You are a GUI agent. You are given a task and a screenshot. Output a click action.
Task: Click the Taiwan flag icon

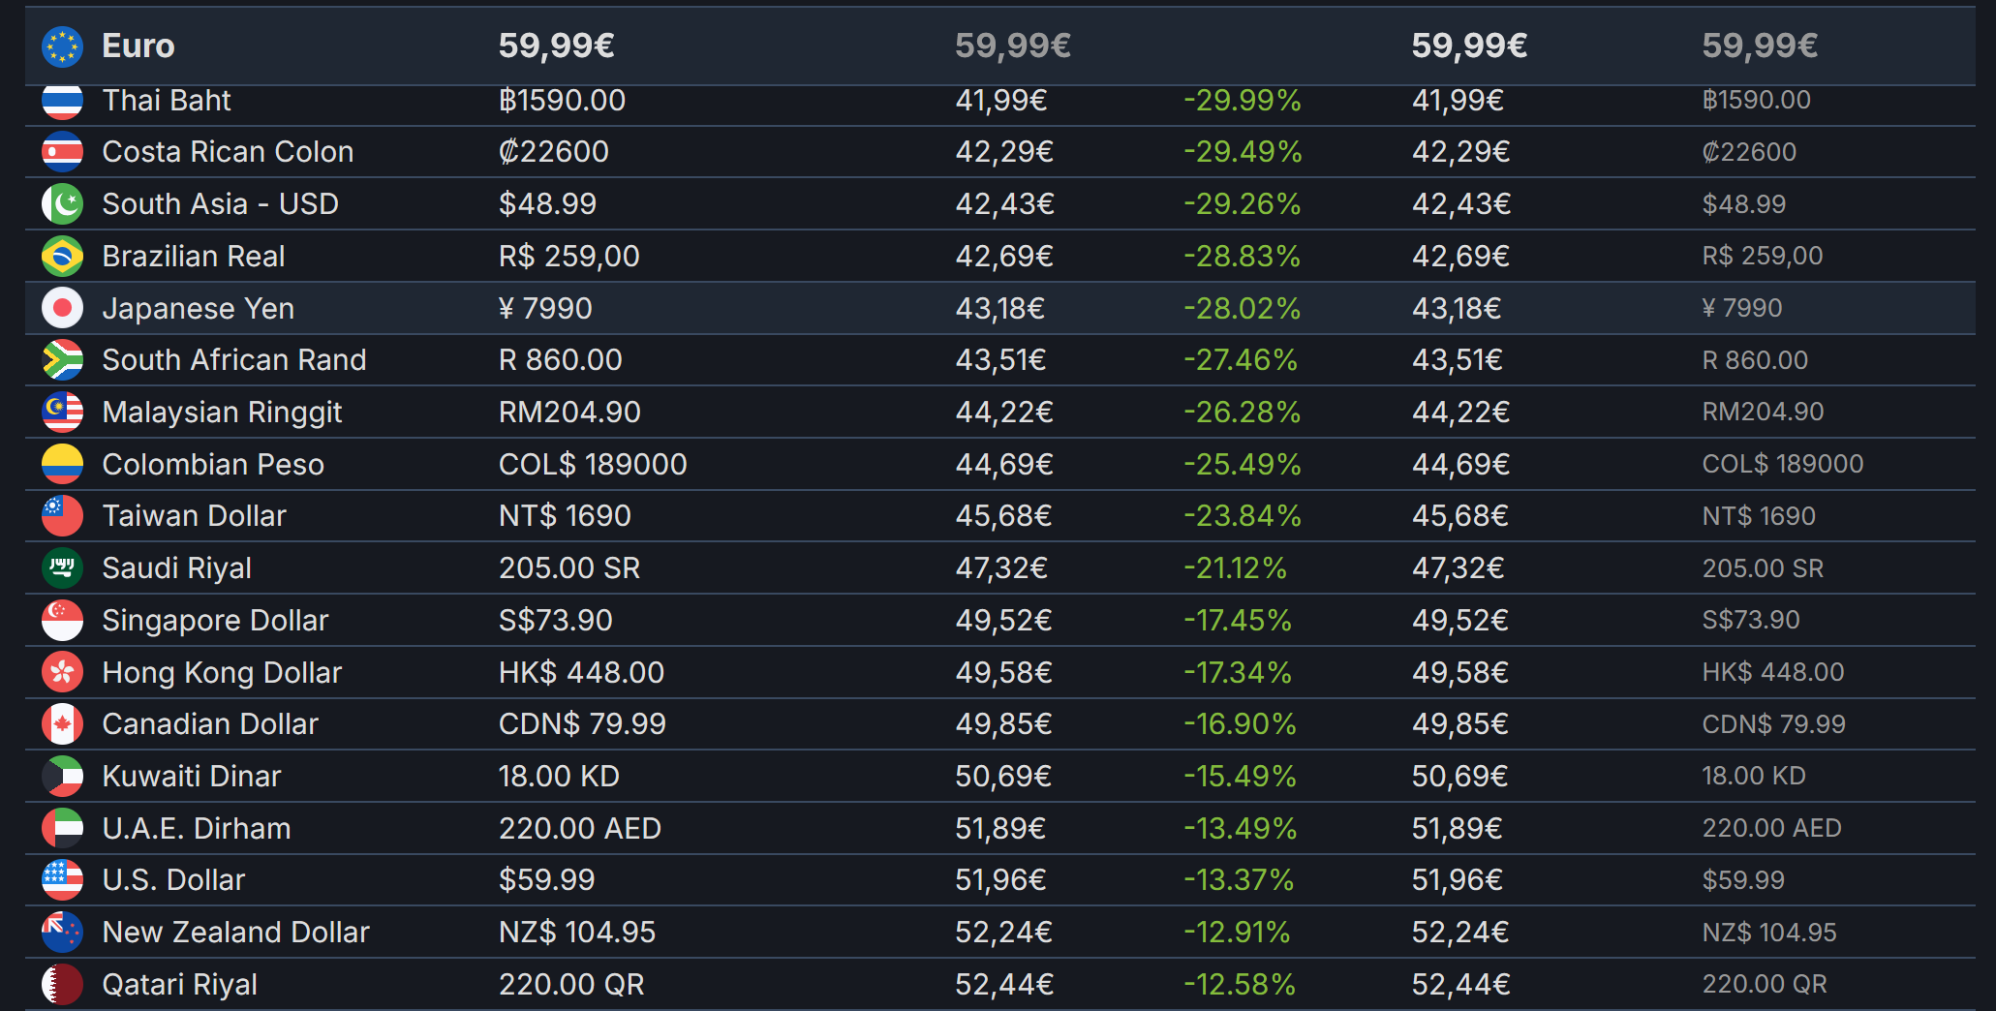[x=62, y=516]
